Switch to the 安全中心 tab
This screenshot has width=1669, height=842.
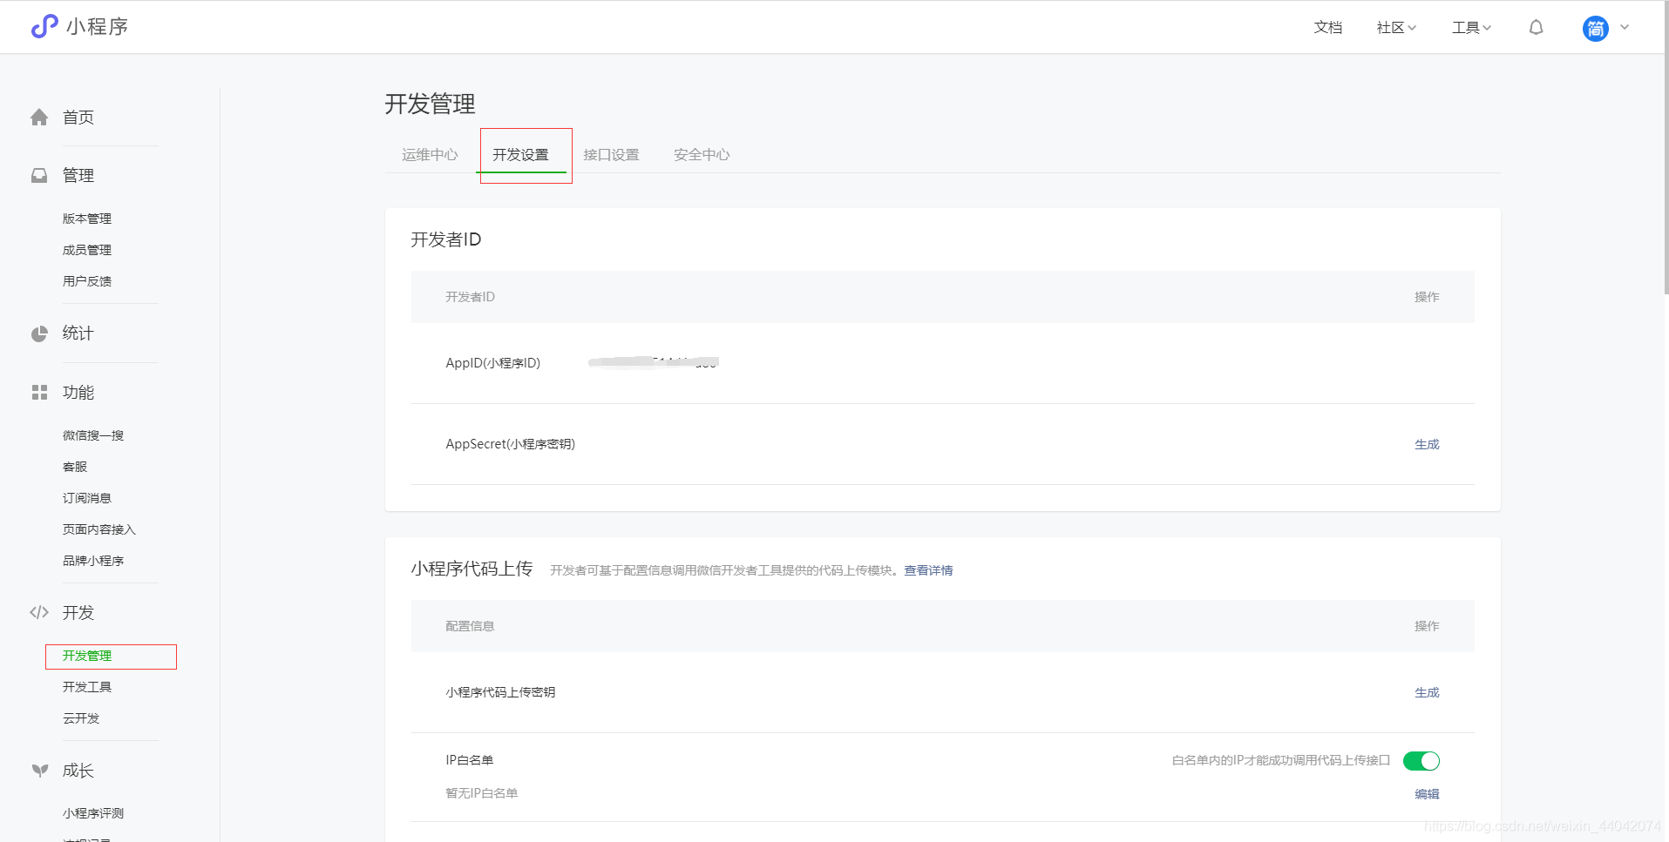[702, 155]
